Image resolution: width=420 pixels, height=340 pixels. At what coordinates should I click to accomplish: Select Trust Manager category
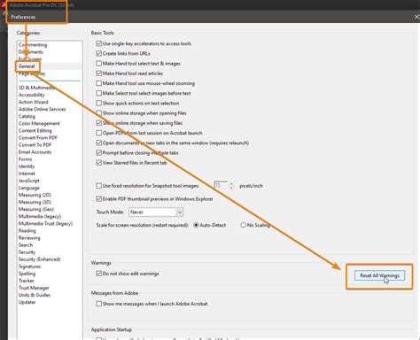click(x=34, y=288)
